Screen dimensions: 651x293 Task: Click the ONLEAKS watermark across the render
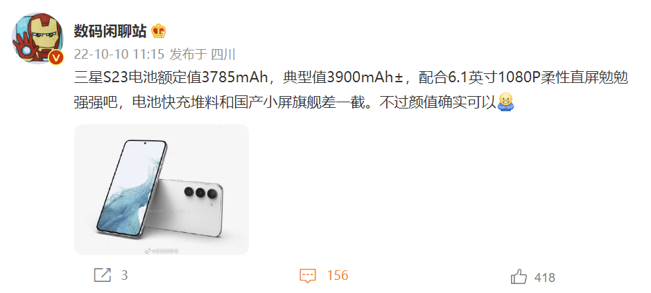[166, 211]
